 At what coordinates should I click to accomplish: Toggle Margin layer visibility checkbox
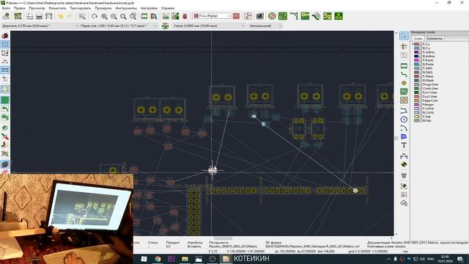pos(420,104)
